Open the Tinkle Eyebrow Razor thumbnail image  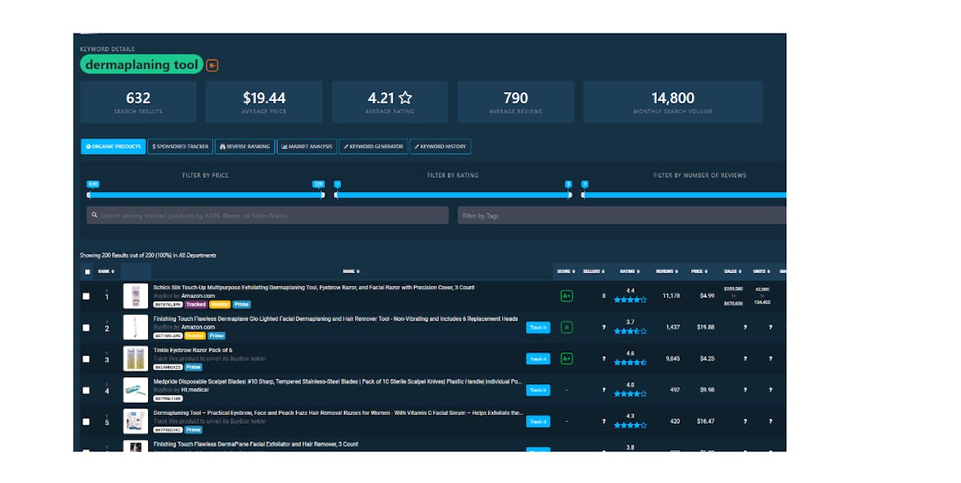(135, 358)
